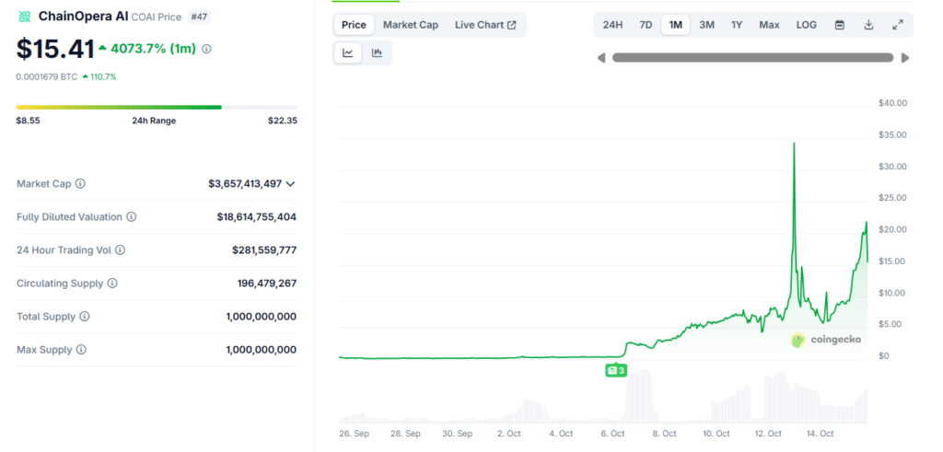Expand chart to fullscreen
Image resolution: width=943 pixels, height=452 pixels.
[x=897, y=25]
